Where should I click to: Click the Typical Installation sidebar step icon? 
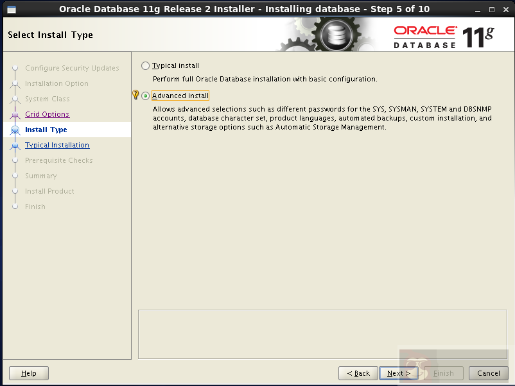pos(14,145)
